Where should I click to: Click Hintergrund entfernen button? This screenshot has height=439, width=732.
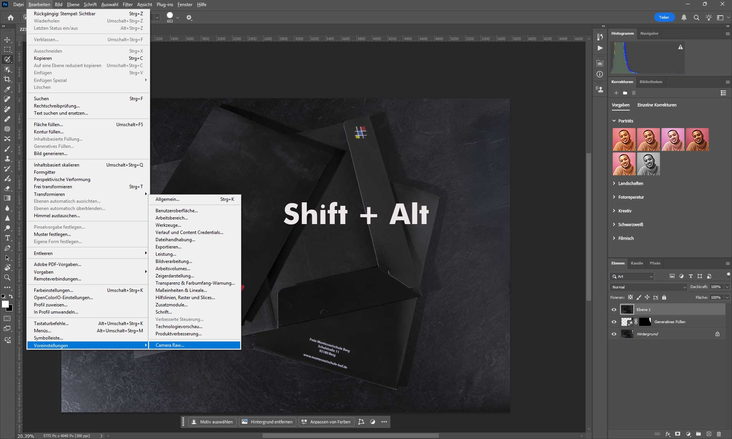click(x=267, y=422)
